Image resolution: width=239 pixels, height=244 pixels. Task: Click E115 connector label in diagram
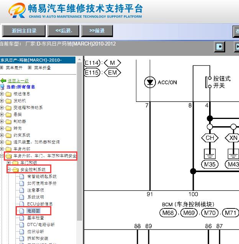(92, 73)
